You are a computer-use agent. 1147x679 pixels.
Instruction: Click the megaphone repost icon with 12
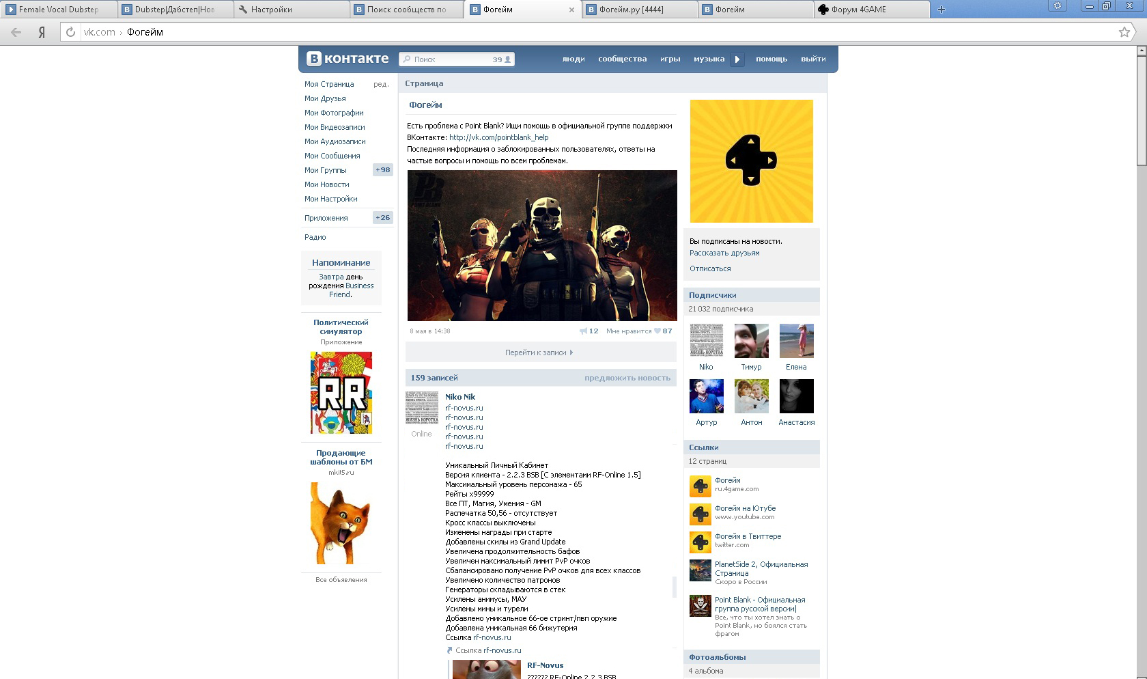[x=584, y=331]
